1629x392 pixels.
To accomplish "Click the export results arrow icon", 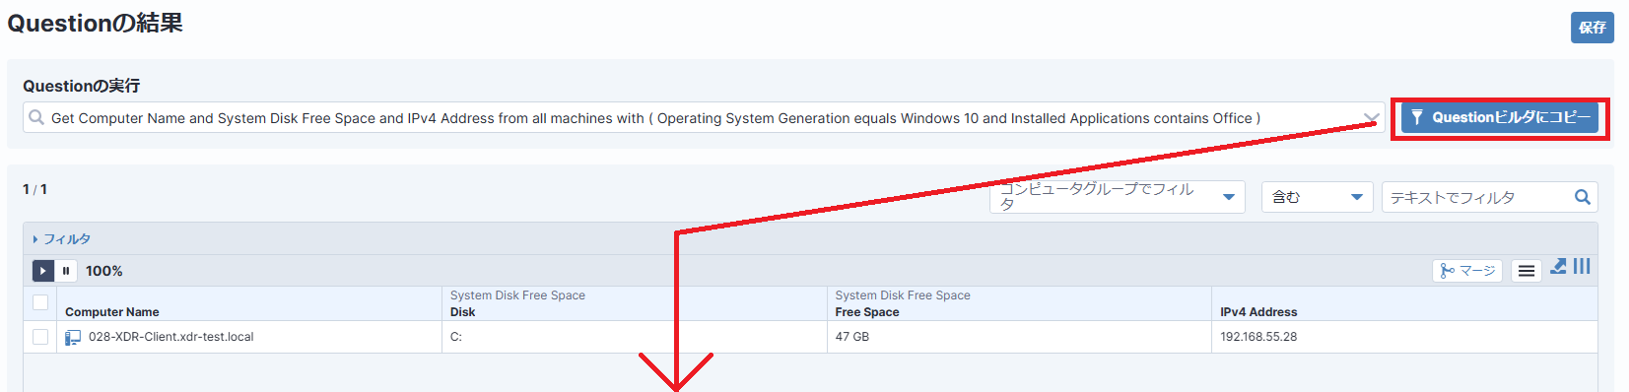I will point(1558,266).
